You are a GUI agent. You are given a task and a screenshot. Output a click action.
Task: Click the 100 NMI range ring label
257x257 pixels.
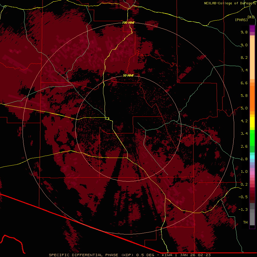(x=128, y=23)
